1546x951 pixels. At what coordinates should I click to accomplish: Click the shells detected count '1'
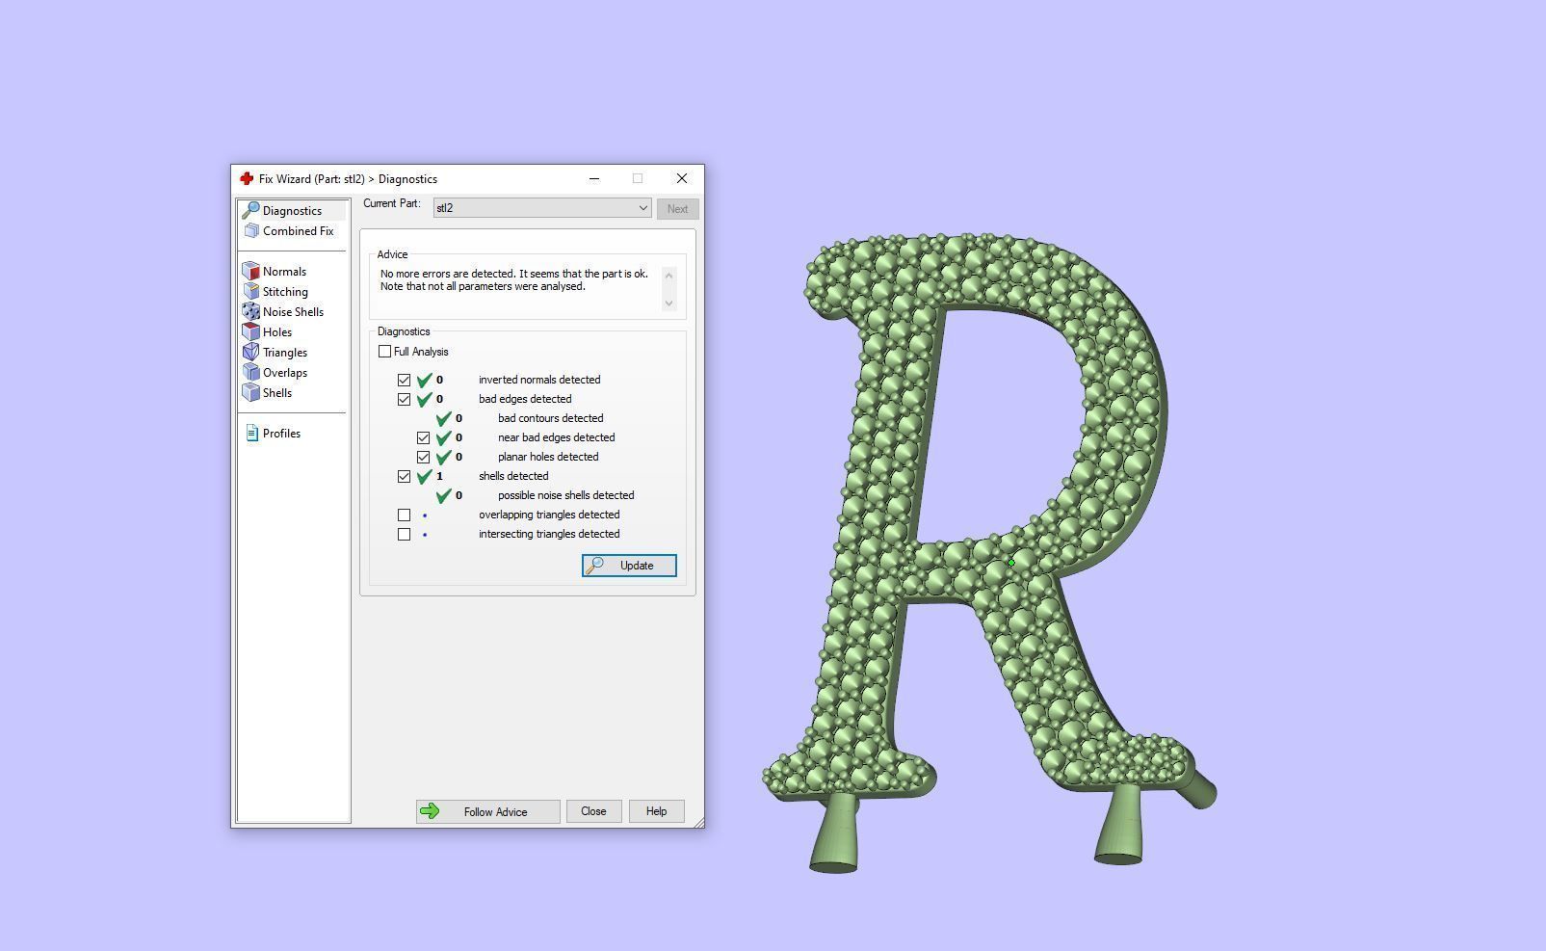[439, 476]
